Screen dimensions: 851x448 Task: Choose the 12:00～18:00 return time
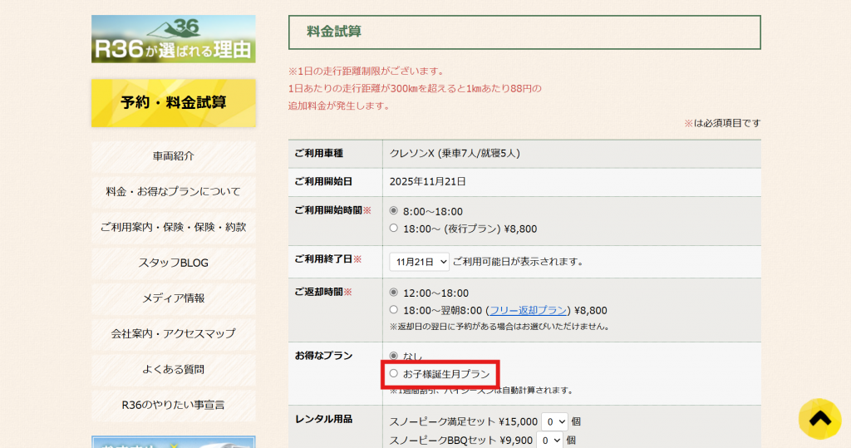(x=394, y=293)
